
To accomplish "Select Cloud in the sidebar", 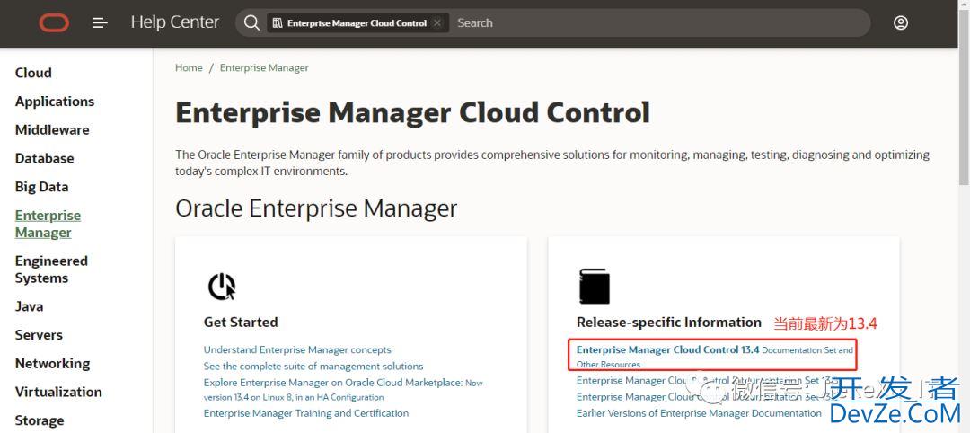I will coord(33,73).
